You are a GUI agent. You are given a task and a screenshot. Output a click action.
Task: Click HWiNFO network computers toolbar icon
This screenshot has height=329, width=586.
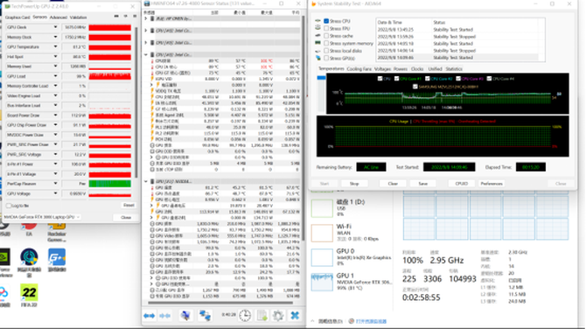[205, 316]
